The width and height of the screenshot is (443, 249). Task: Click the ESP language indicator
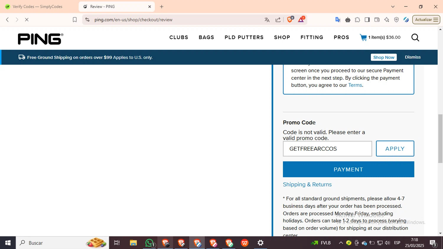[397, 243]
